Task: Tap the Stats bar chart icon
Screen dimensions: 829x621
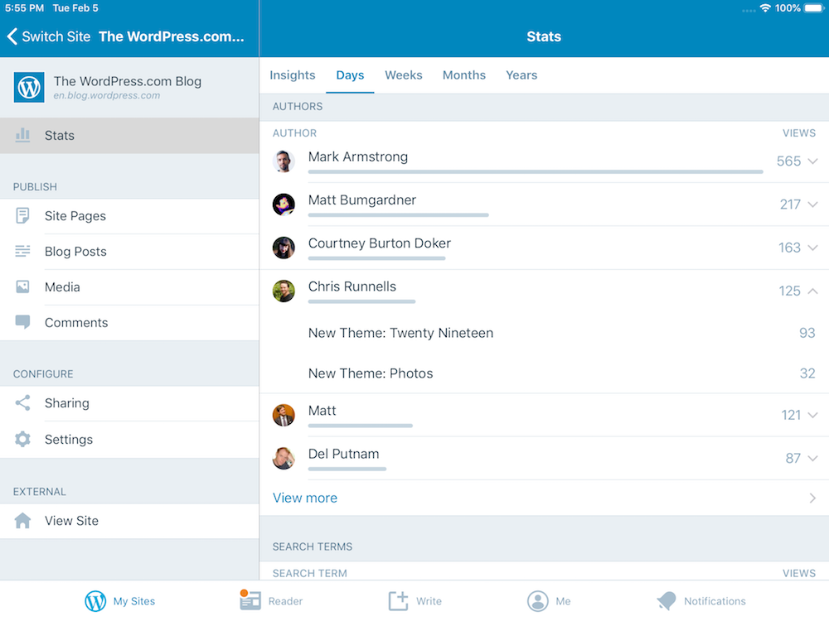Action: pyautogui.click(x=22, y=135)
